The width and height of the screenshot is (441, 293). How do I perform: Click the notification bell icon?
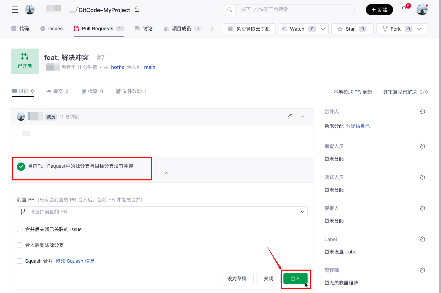(x=404, y=9)
